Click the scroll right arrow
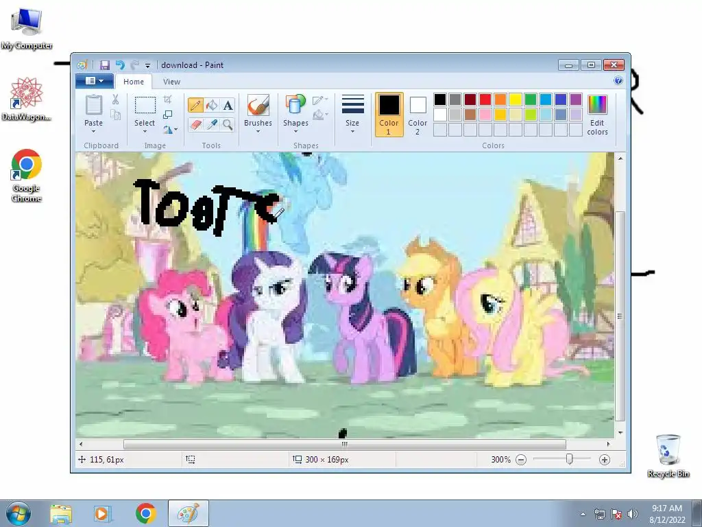Image resolution: width=702 pixels, height=527 pixels. point(608,444)
